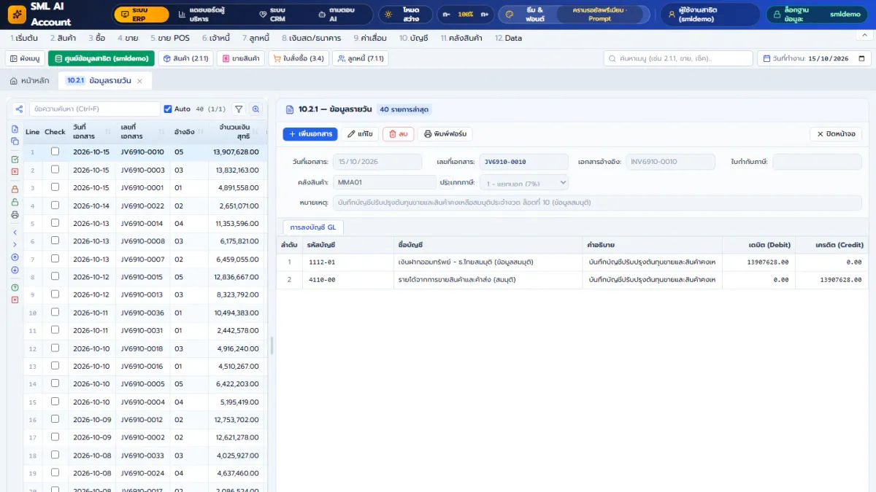876x492 pixels.
Task: Click the พิมพ์ฟอร์ม print form button
Action: 445,134
